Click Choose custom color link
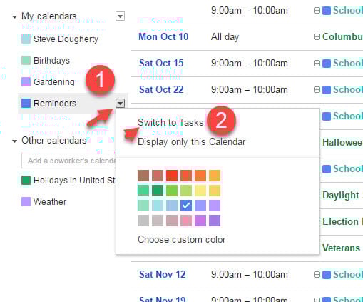 182,239
